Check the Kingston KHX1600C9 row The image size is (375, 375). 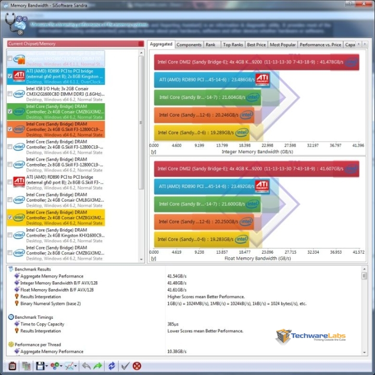pos(10,235)
